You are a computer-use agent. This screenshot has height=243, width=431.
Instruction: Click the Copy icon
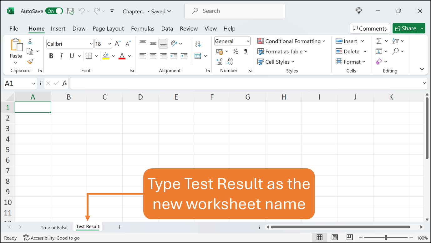(30, 51)
